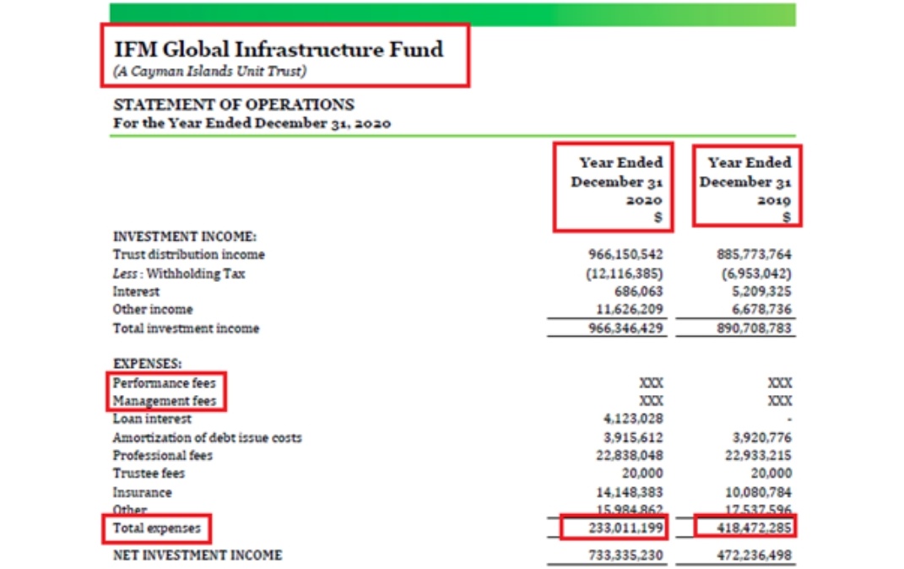Click 'EXPENSES:' section label

tap(148, 364)
